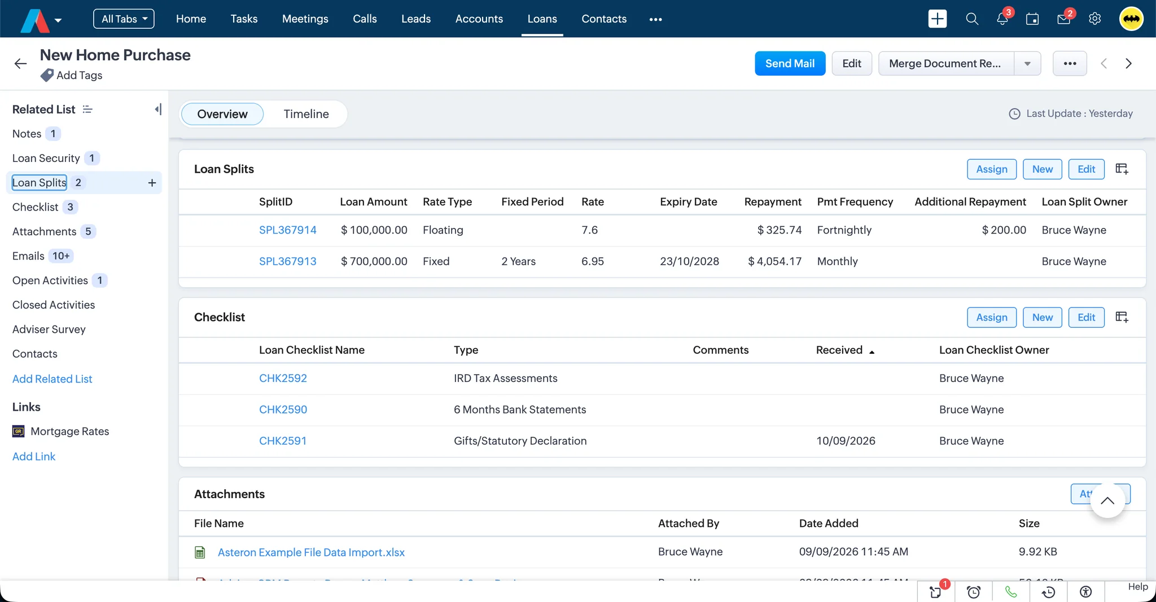Click the record Edit button
The height and width of the screenshot is (602, 1156).
(x=852, y=64)
